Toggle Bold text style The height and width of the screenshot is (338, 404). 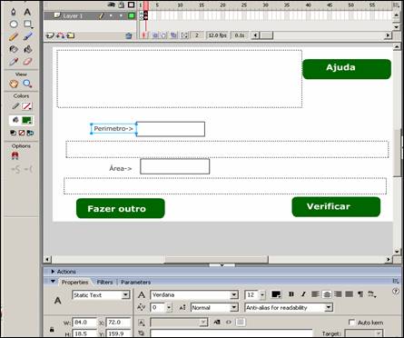pos(291,294)
